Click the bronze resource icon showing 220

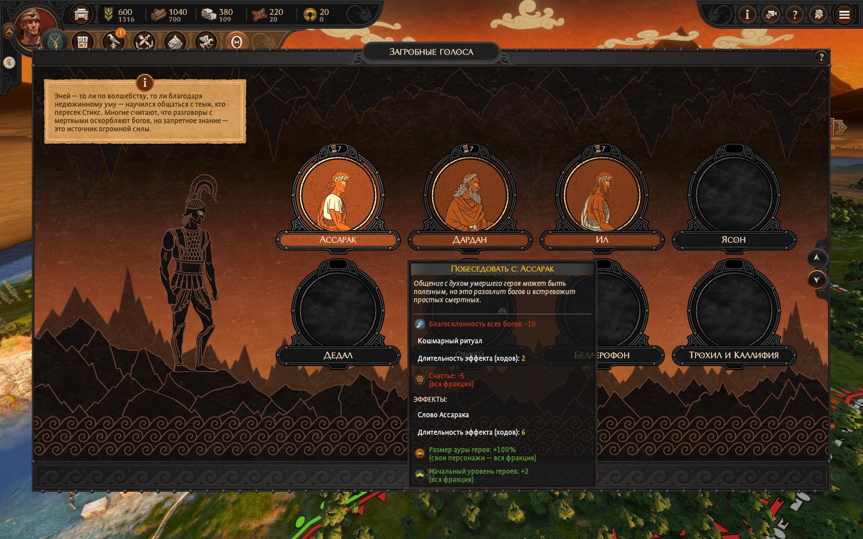259,15
